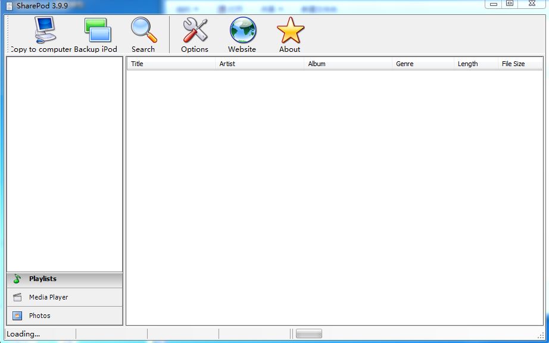
Task: Click the SharePod title bar app icon
Action: (x=9, y=6)
